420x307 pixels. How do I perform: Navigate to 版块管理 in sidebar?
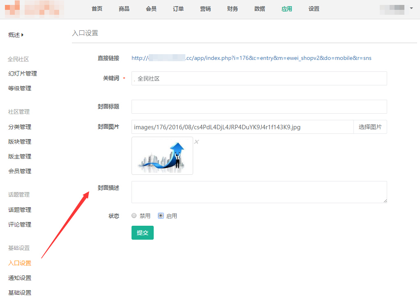point(20,142)
